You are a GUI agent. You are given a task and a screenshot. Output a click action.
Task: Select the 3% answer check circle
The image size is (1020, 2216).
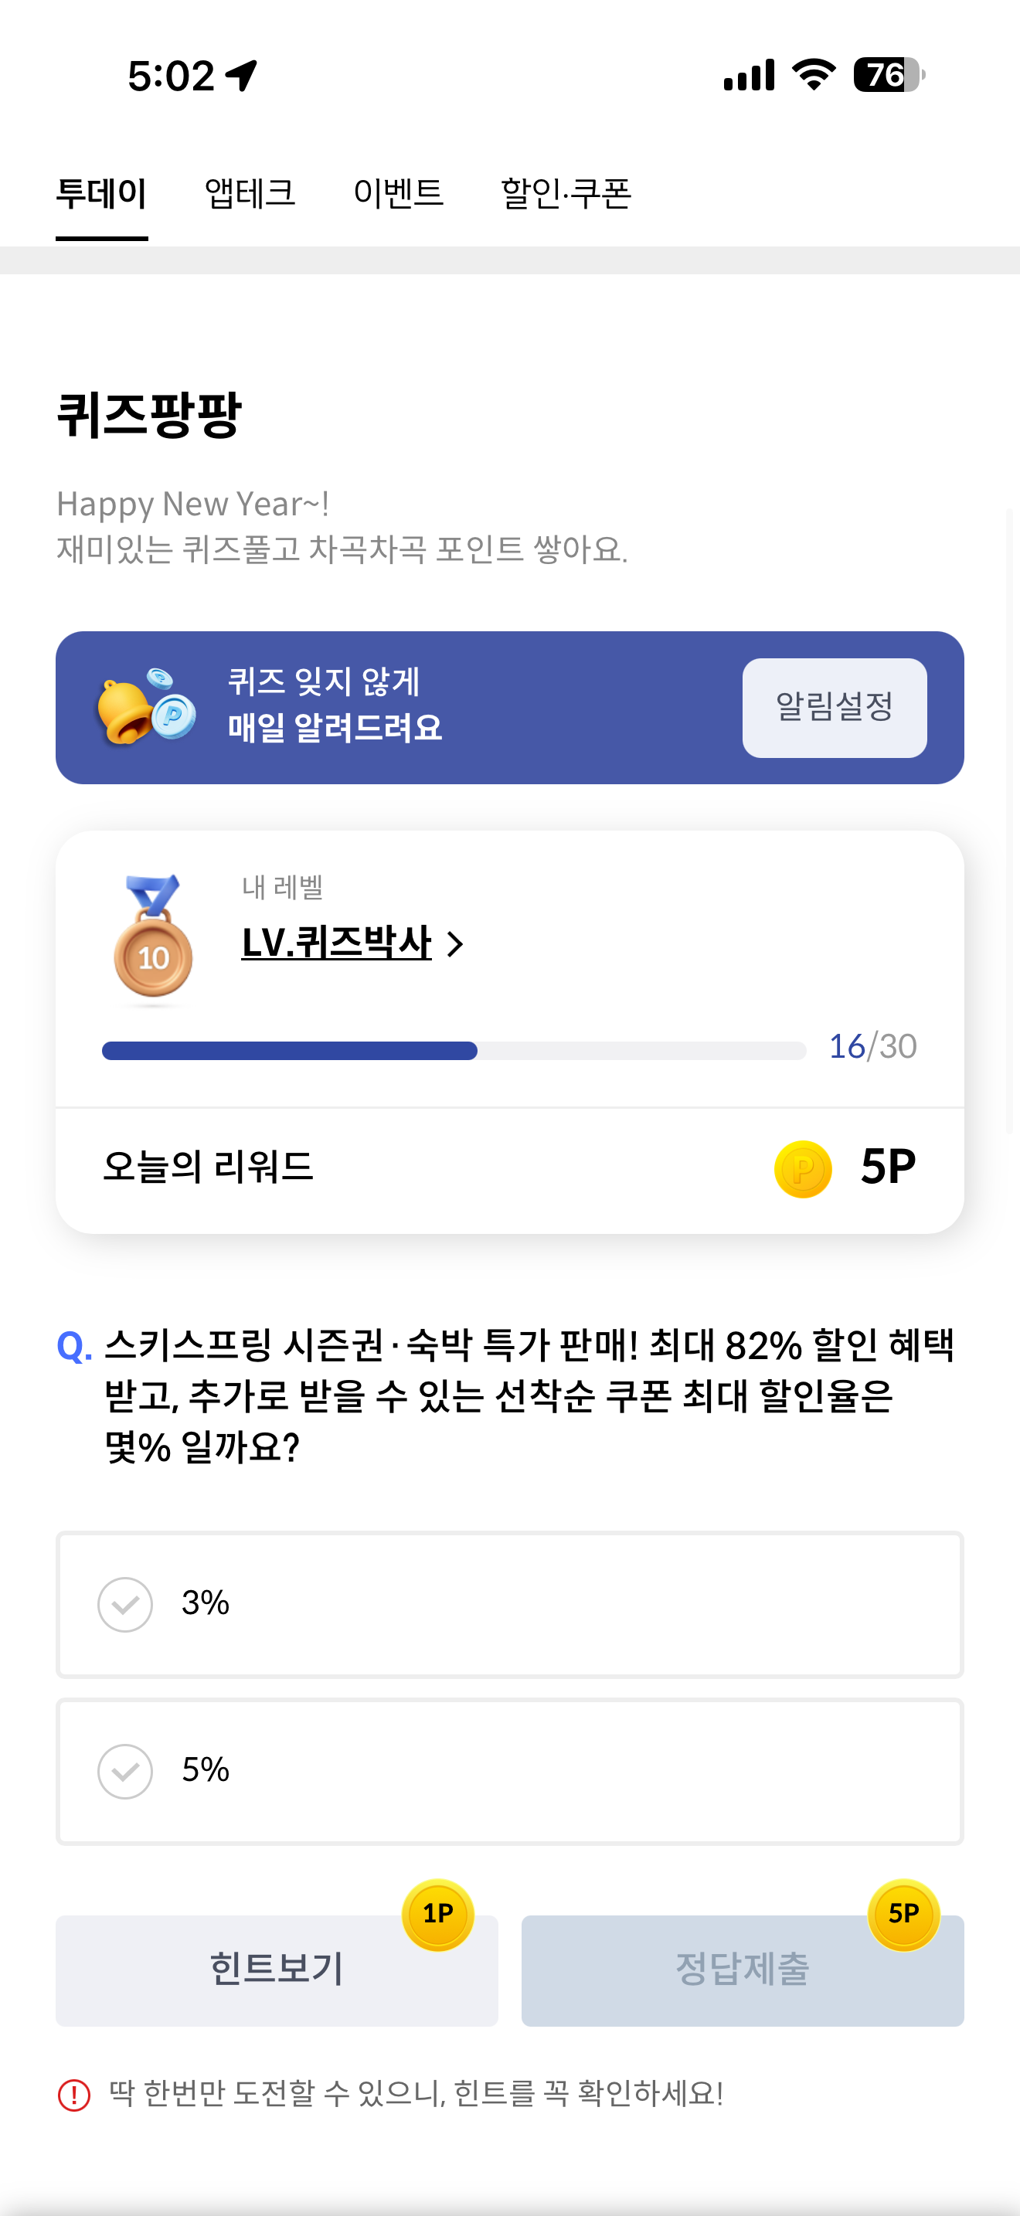click(x=124, y=1604)
